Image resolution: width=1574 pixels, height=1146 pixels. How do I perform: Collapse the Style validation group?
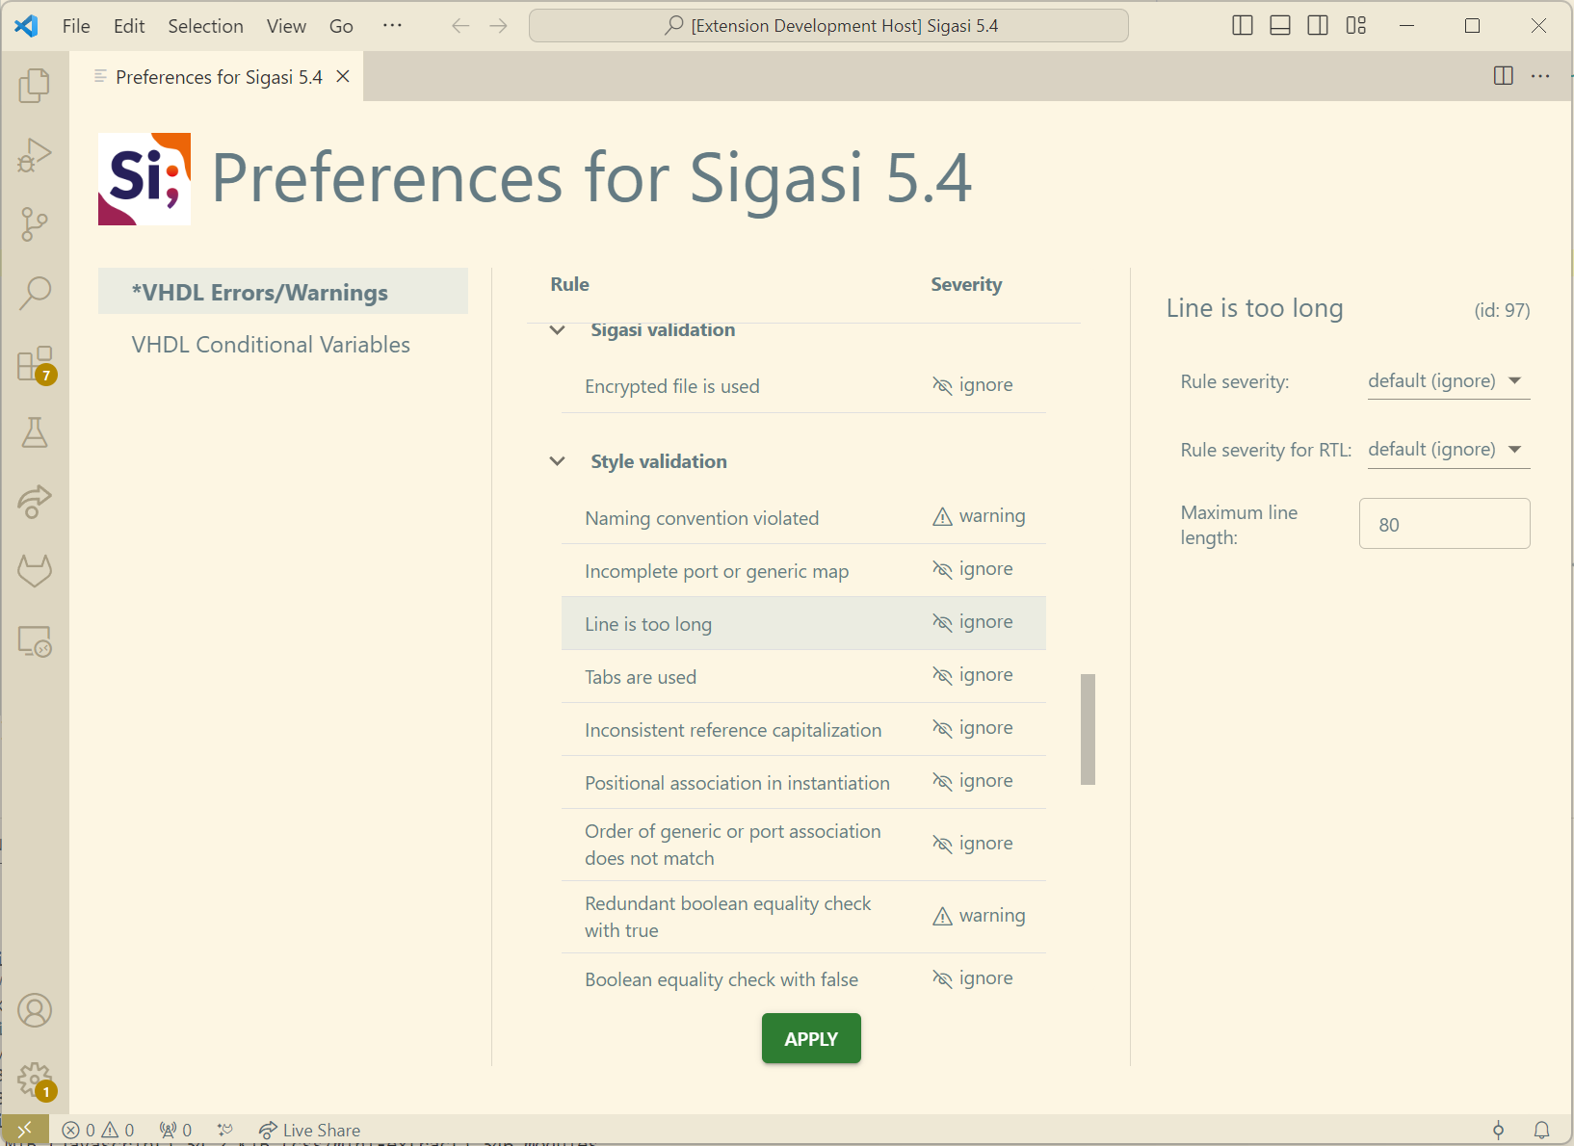point(557,461)
